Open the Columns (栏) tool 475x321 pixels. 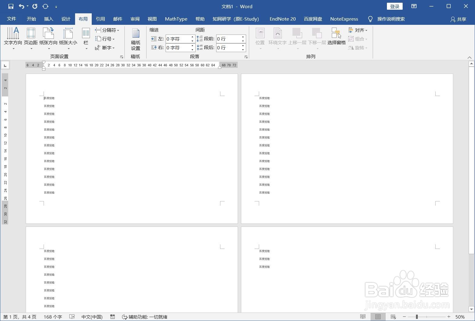(x=86, y=38)
